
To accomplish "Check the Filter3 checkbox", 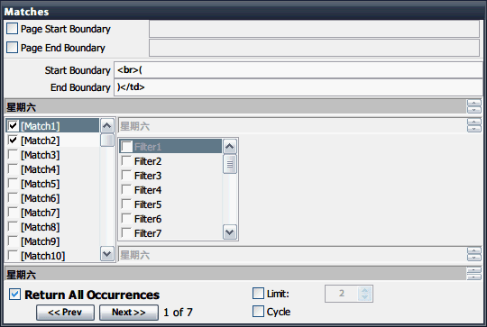I will pyautogui.click(x=126, y=175).
